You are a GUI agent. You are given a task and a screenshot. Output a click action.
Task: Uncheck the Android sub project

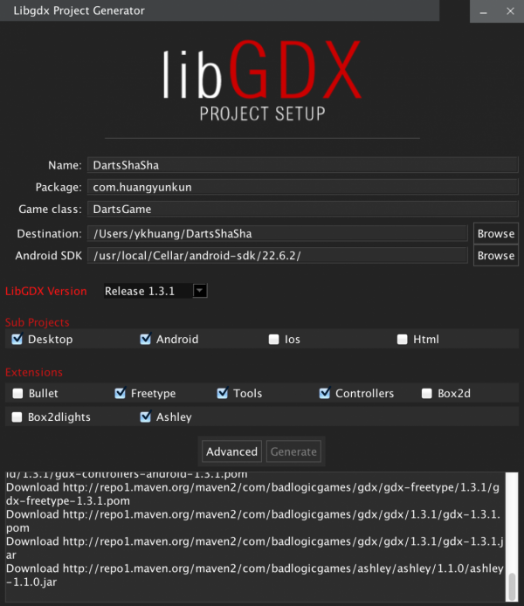pyautogui.click(x=145, y=340)
